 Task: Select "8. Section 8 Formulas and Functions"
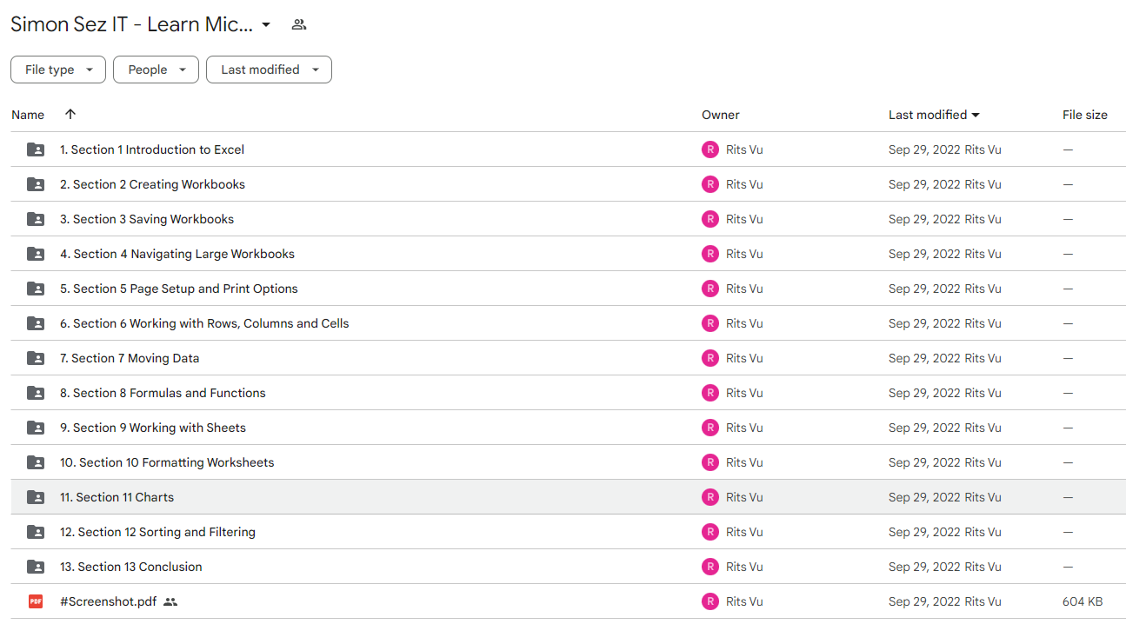[163, 393]
